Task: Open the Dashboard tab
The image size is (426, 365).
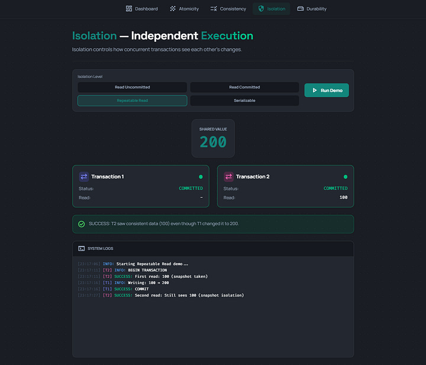Action: [141, 9]
